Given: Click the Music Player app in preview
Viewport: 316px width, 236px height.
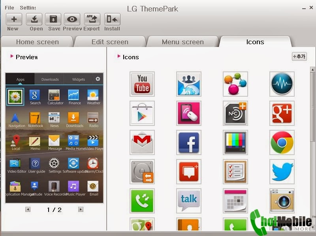Looking at the screenshot, I should (x=75, y=189).
